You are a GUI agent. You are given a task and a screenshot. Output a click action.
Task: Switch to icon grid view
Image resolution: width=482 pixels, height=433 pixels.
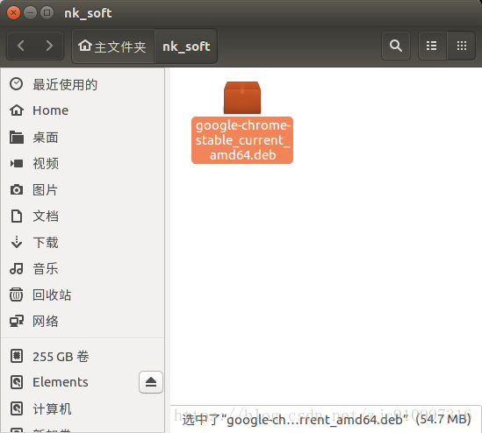click(x=462, y=46)
